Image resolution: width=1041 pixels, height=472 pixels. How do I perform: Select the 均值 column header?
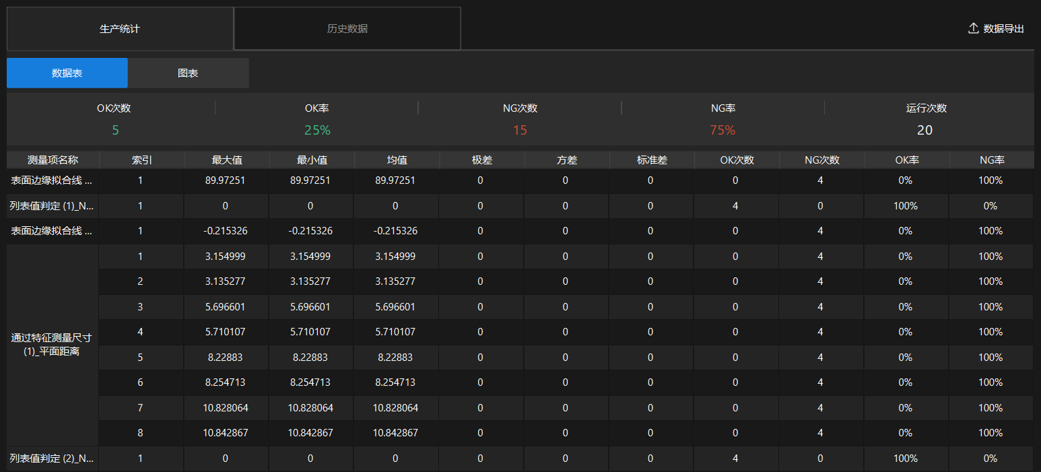pos(396,160)
